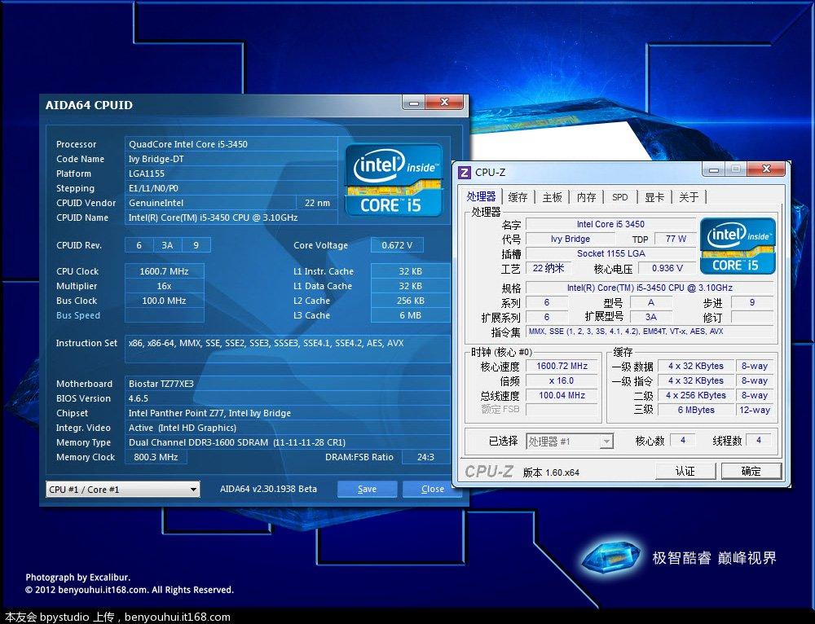
Task: Switch to the 处理器 tab in CPU-Z
Action: point(481,196)
